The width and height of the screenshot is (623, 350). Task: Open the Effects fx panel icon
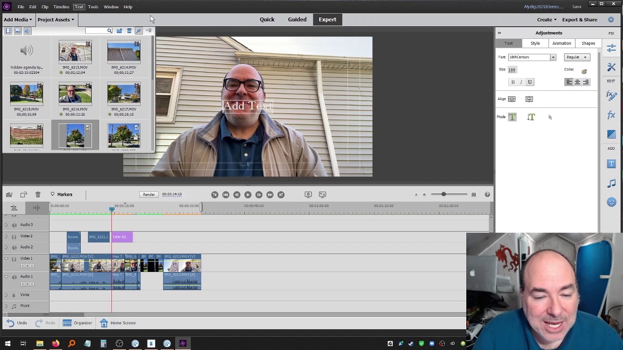click(611, 115)
